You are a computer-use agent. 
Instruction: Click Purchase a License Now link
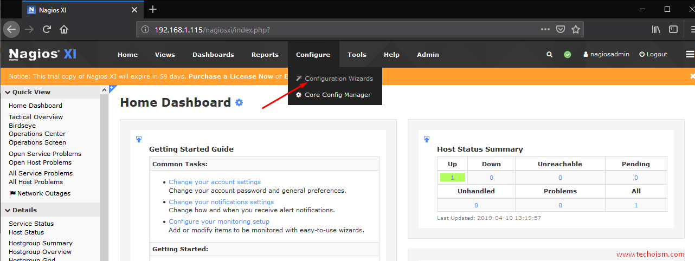coord(231,76)
